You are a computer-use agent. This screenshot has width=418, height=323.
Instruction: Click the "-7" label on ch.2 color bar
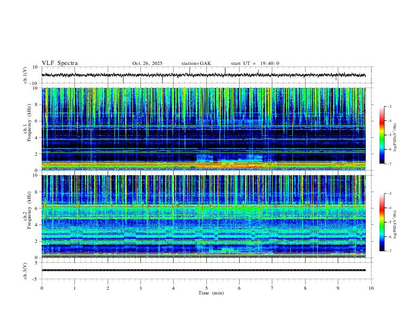[389, 251]
